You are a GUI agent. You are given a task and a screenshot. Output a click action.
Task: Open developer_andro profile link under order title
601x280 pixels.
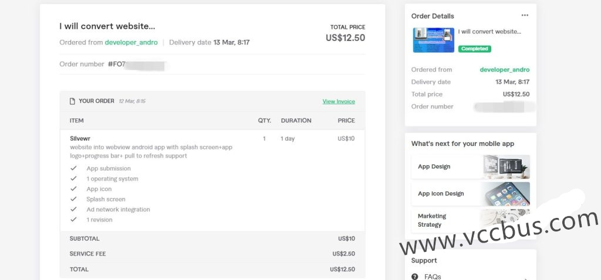131,42
